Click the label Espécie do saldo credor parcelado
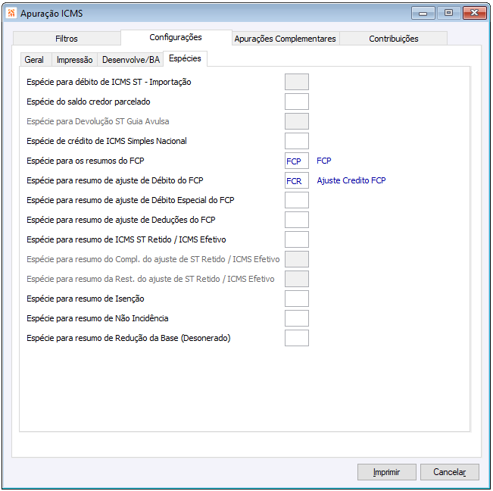Viewport: 493px width, 491px height. coord(89,102)
